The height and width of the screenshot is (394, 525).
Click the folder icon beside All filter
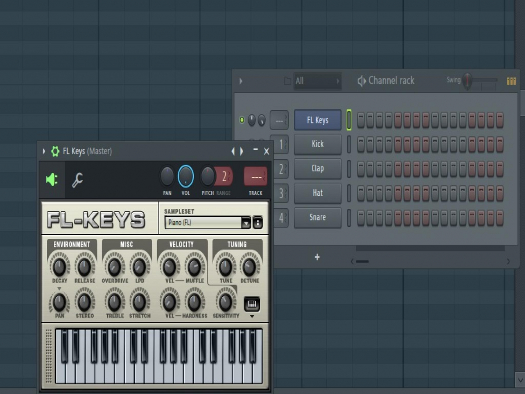tap(287, 81)
